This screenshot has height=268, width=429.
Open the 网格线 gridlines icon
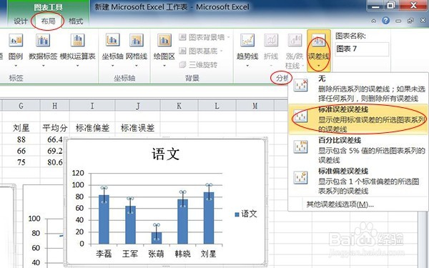(x=137, y=41)
